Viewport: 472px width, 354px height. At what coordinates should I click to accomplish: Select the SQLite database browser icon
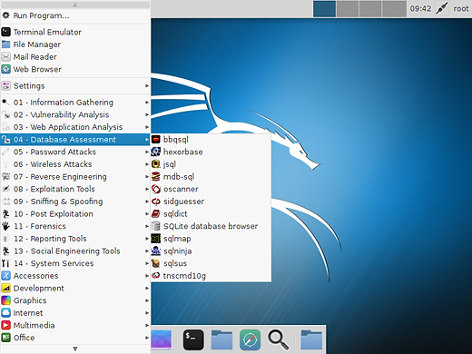point(156,226)
